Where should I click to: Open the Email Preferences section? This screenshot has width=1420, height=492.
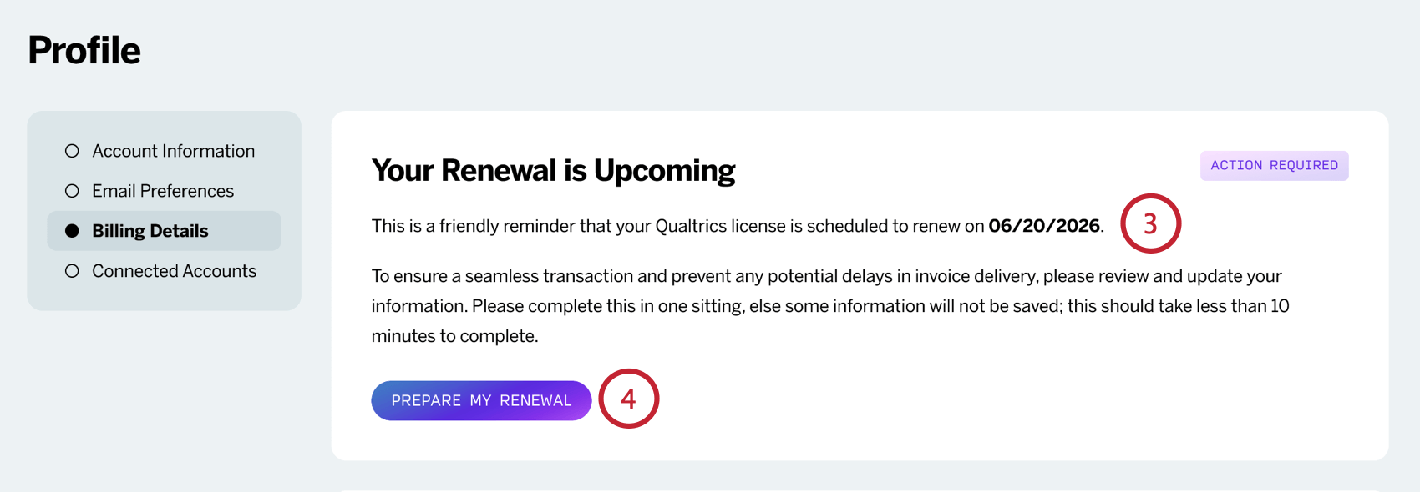[163, 190]
